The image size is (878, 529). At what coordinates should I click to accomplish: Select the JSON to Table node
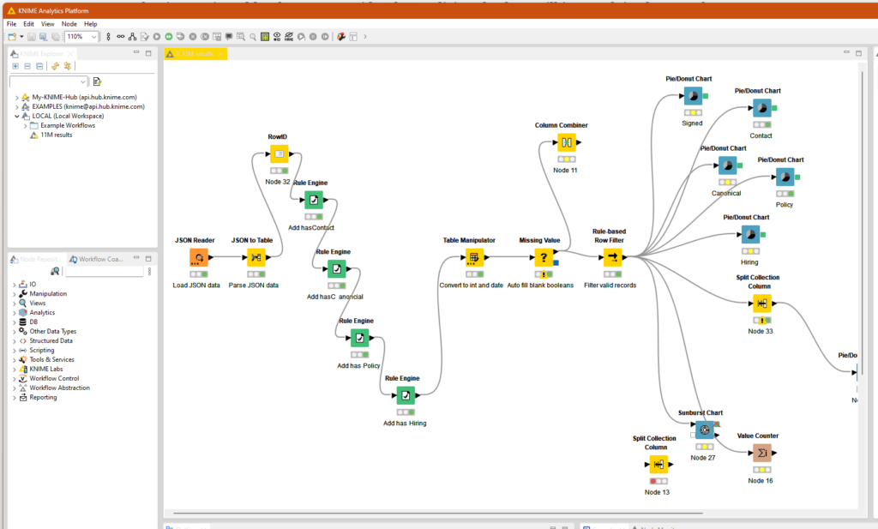(256, 257)
